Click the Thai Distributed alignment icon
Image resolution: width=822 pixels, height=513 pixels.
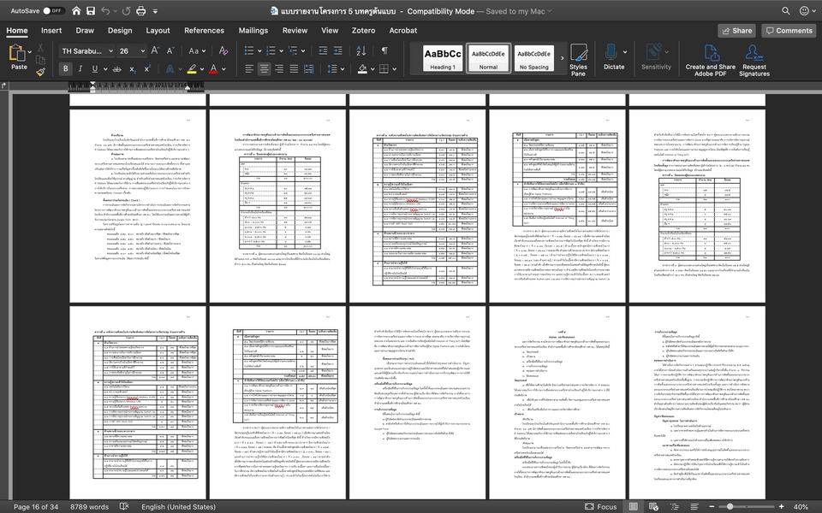(x=309, y=68)
